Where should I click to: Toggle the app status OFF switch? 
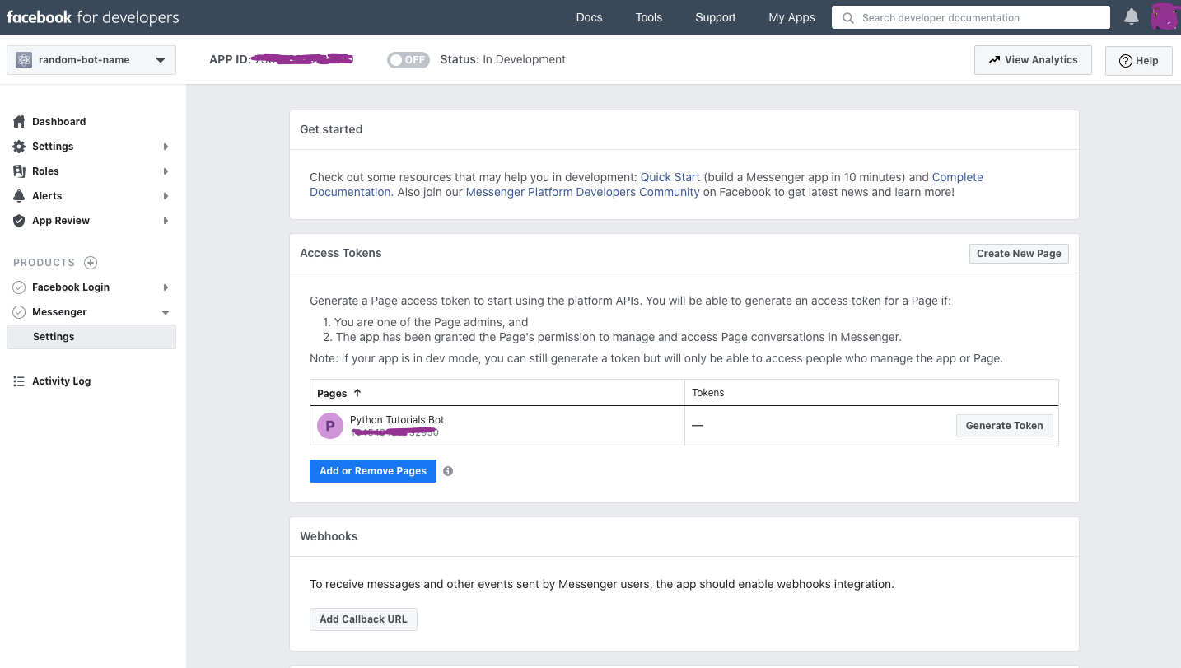[x=408, y=60]
